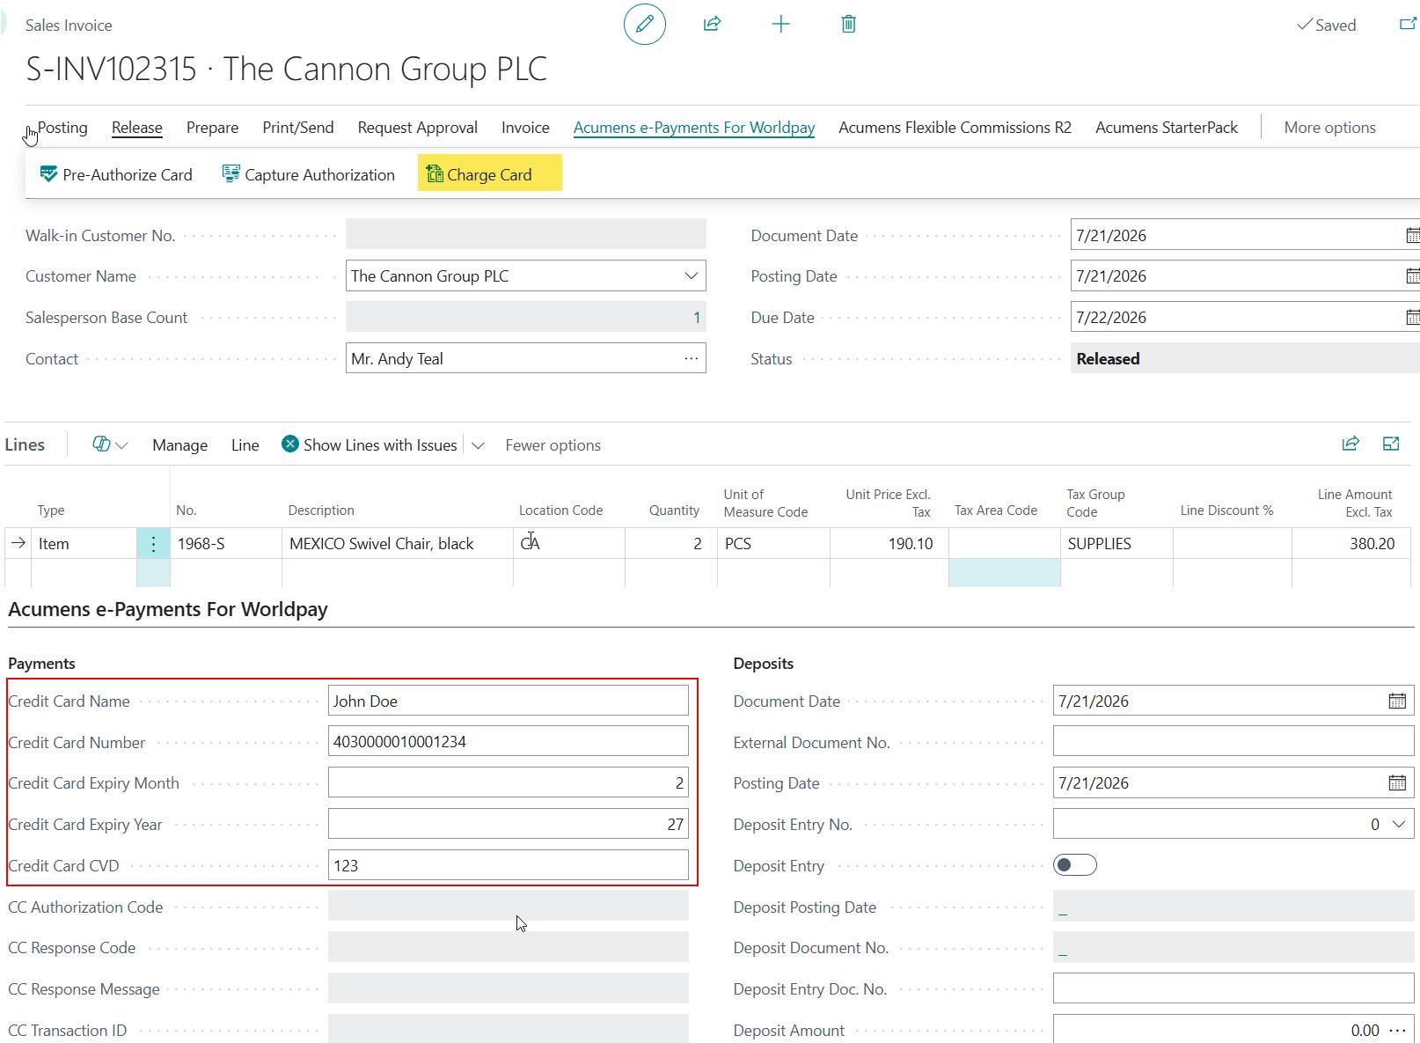Click Unit Price cell 190.10

(x=889, y=544)
